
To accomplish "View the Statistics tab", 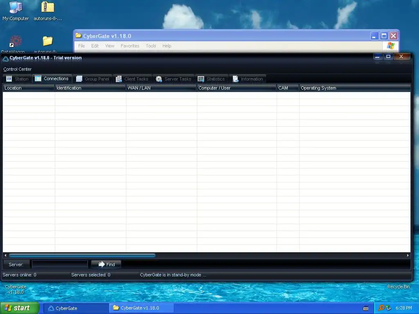I will point(212,79).
